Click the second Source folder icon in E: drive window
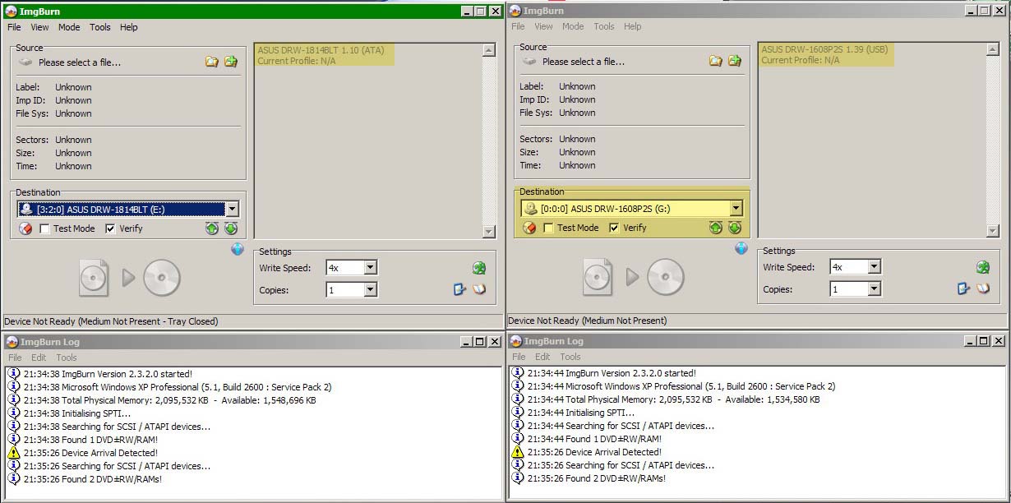1011x503 pixels. click(x=231, y=62)
